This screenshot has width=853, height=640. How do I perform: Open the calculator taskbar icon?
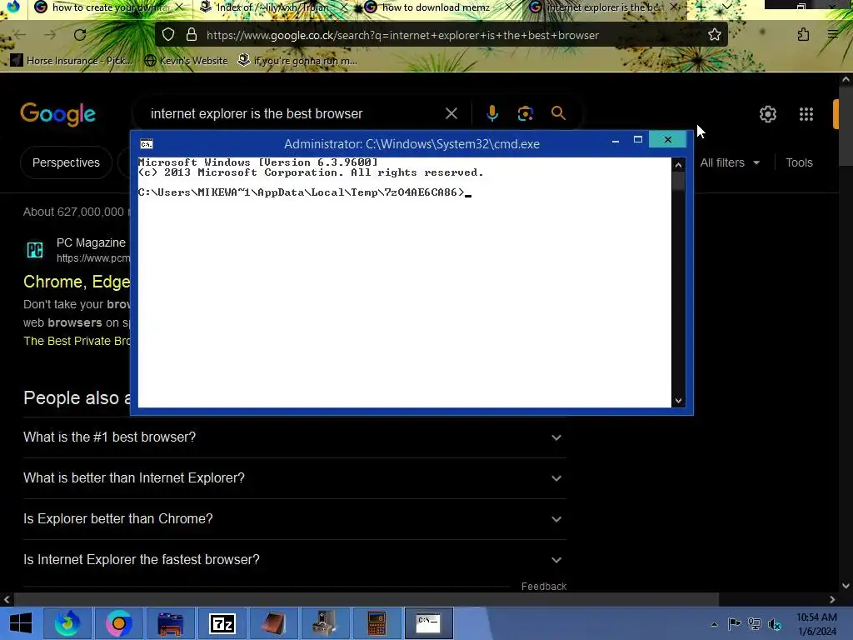point(377,623)
